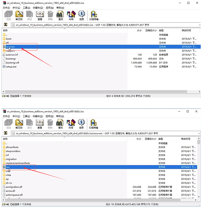Click the Add (添加) icon in lower window
Viewport: 204px width, 209px height.
pyautogui.click(x=9, y=124)
